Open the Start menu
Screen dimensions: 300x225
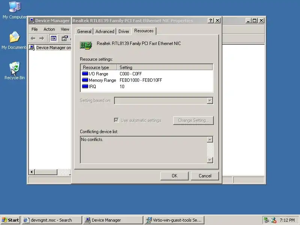pyautogui.click(x=10, y=220)
